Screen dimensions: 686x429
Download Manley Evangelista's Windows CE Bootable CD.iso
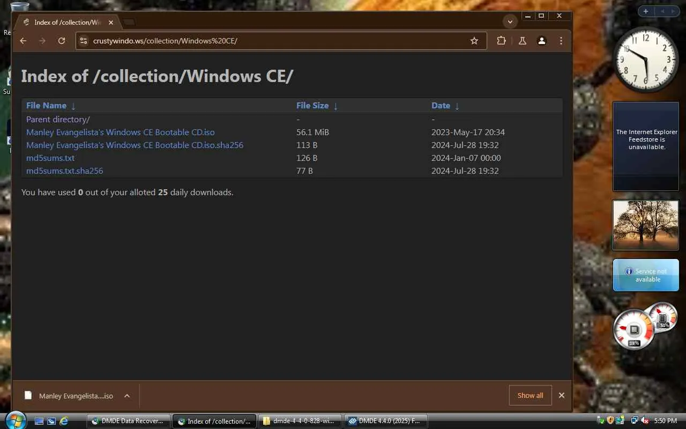[121, 132]
